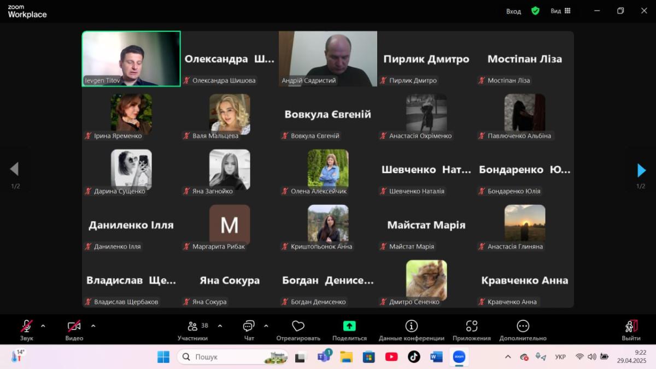The image size is (656, 369).
Task: Open the More options ellipsis icon
Action: coord(523,326)
